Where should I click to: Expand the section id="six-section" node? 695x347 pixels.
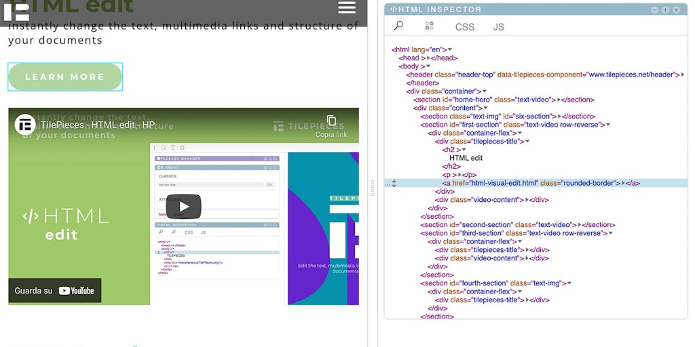coord(559,117)
